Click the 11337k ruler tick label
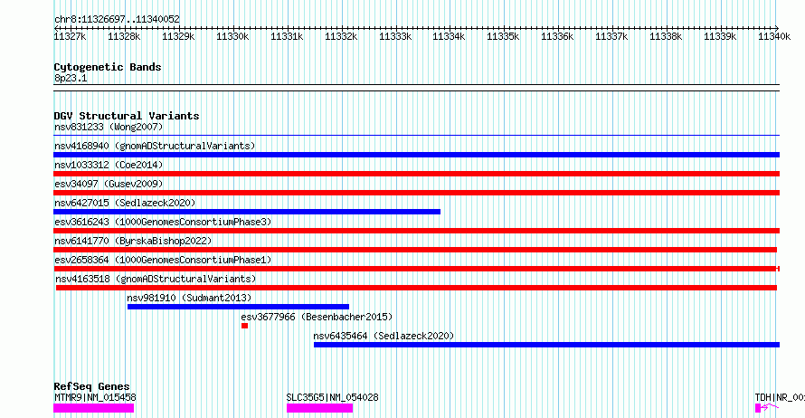The width and height of the screenshot is (805, 418). point(611,36)
